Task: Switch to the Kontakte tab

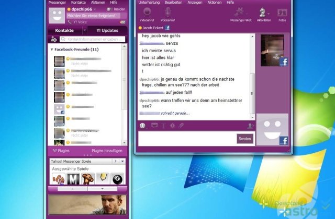Action: coord(64,30)
